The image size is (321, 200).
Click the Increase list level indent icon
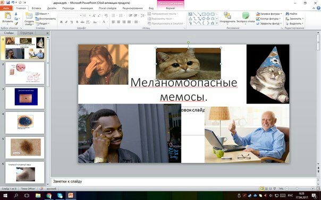[136, 15]
